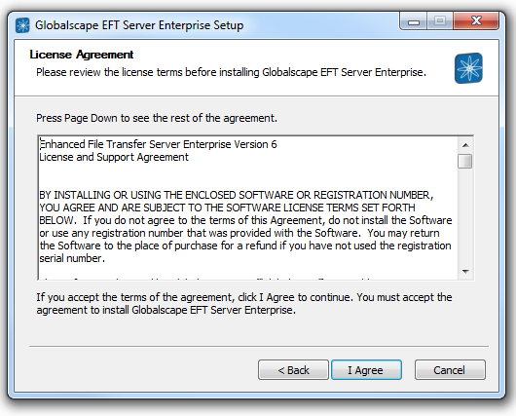Click the license text scroll up arrow
The image size is (516, 416).
pos(465,145)
